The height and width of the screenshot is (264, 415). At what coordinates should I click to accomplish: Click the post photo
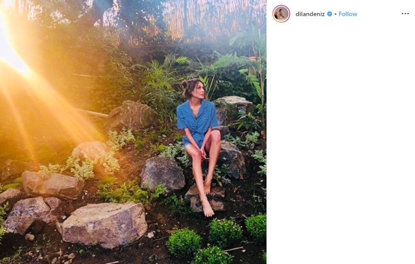tap(133, 132)
